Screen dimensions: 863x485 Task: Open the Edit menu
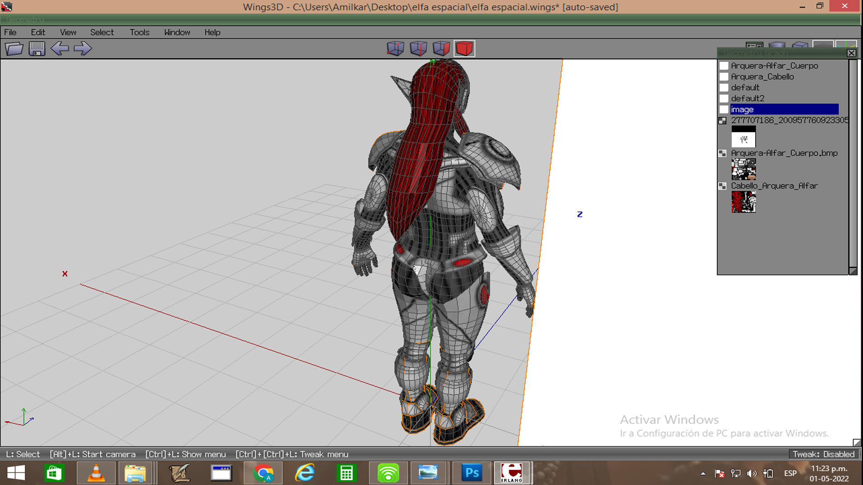click(38, 32)
